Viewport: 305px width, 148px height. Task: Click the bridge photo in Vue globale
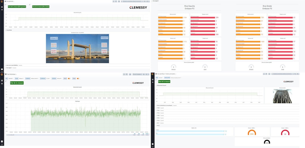click(x=77, y=48)
